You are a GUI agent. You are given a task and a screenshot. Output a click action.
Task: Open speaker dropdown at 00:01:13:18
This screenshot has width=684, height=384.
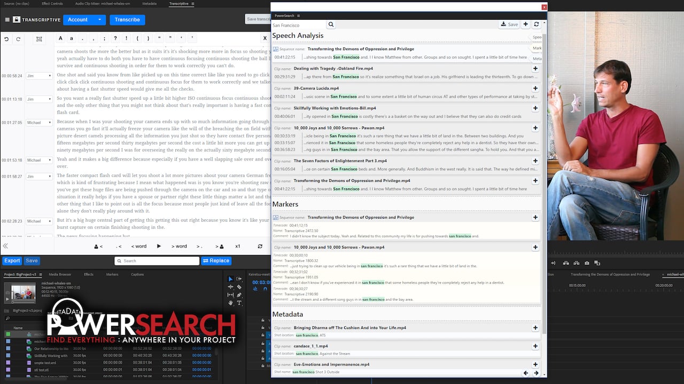[40, 99]
